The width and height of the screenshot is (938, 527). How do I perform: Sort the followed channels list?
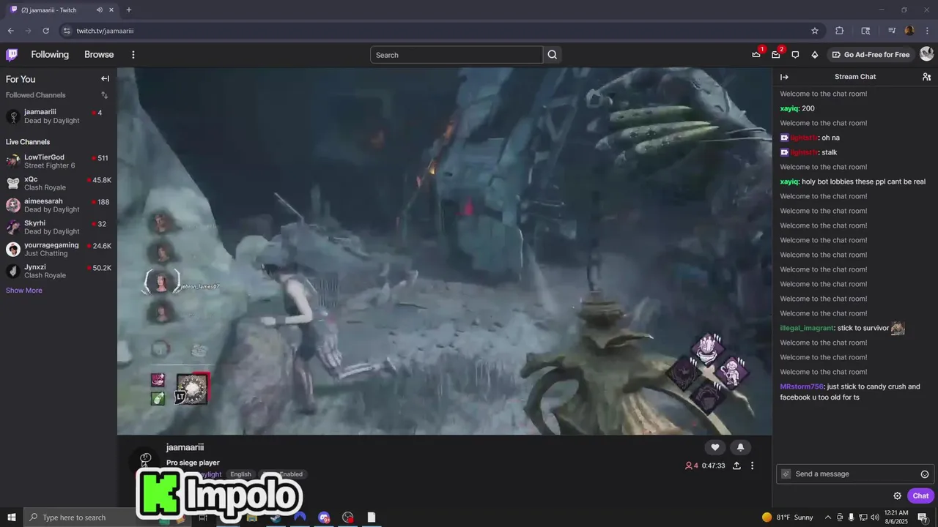coord(104,95)
